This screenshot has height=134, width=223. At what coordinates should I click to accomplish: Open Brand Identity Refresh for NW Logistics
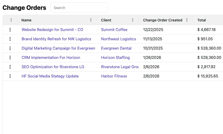56,39
